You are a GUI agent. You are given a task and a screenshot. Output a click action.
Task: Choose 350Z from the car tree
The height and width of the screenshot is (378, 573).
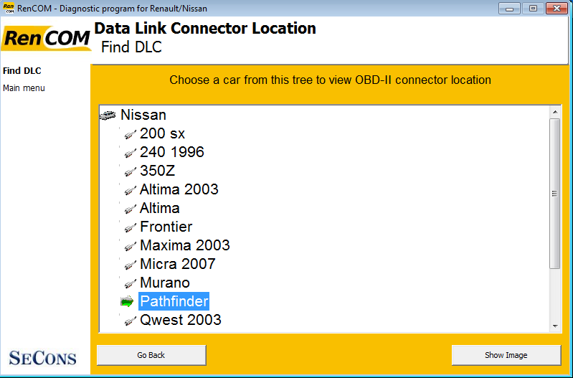point(158,171)
